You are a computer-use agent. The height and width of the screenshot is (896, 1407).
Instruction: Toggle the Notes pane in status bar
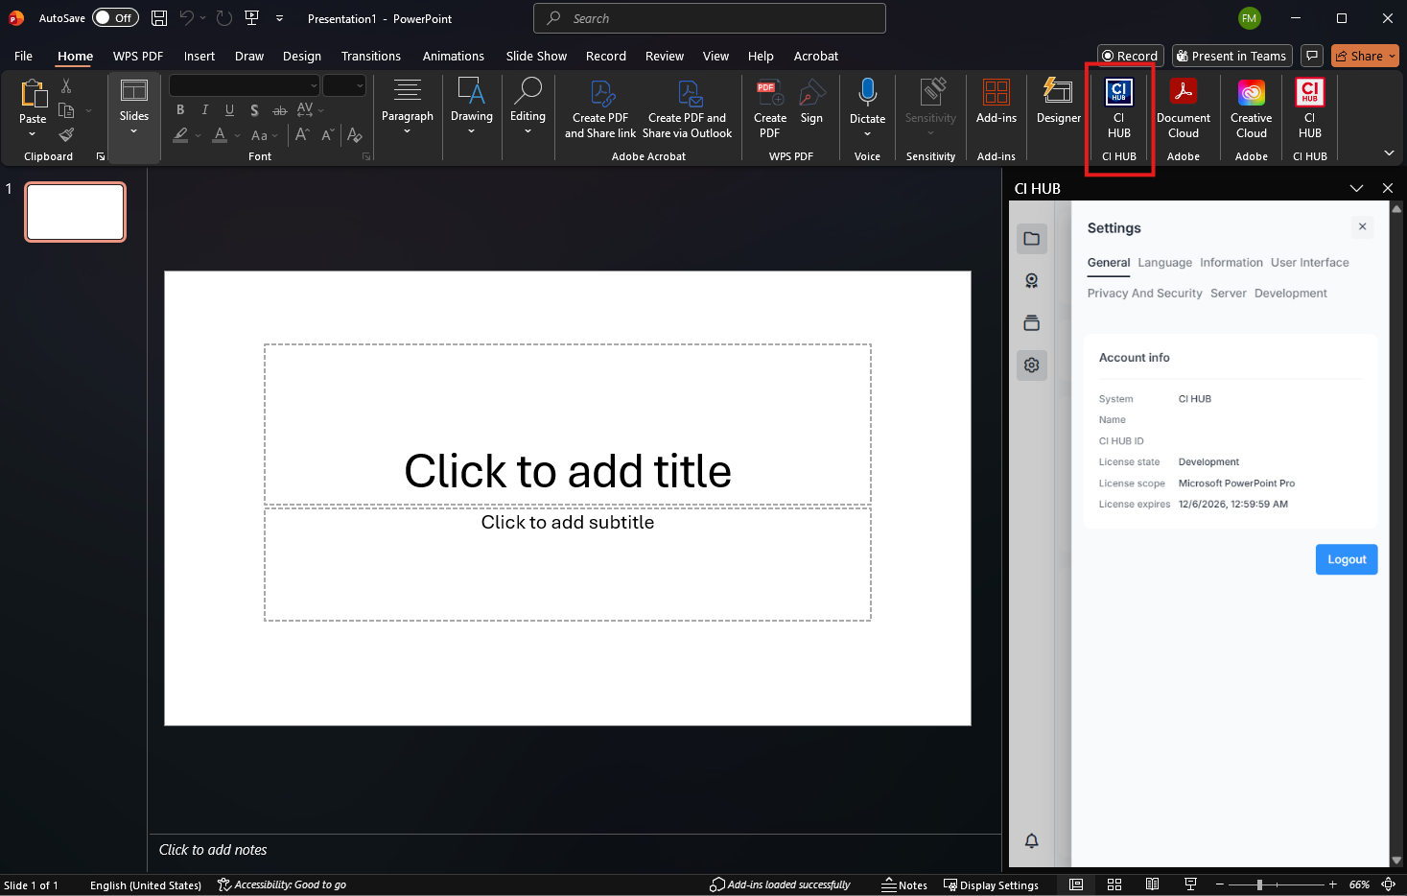(x=904, y=884)
